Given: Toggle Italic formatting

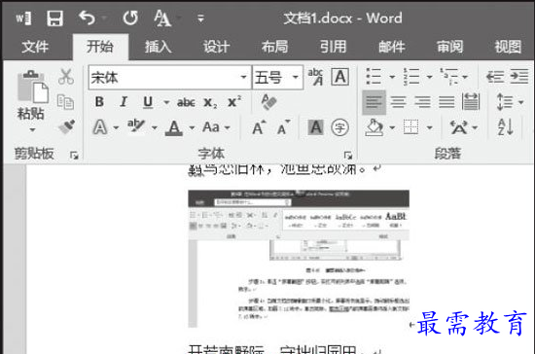Looking at the screenshot, I should (124, 102).
